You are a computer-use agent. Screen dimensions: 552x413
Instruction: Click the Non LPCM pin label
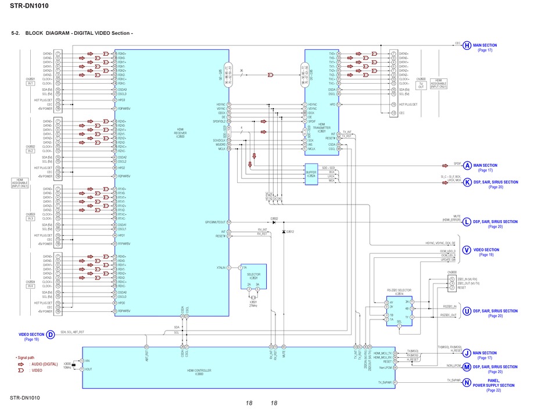coord(385,368)
